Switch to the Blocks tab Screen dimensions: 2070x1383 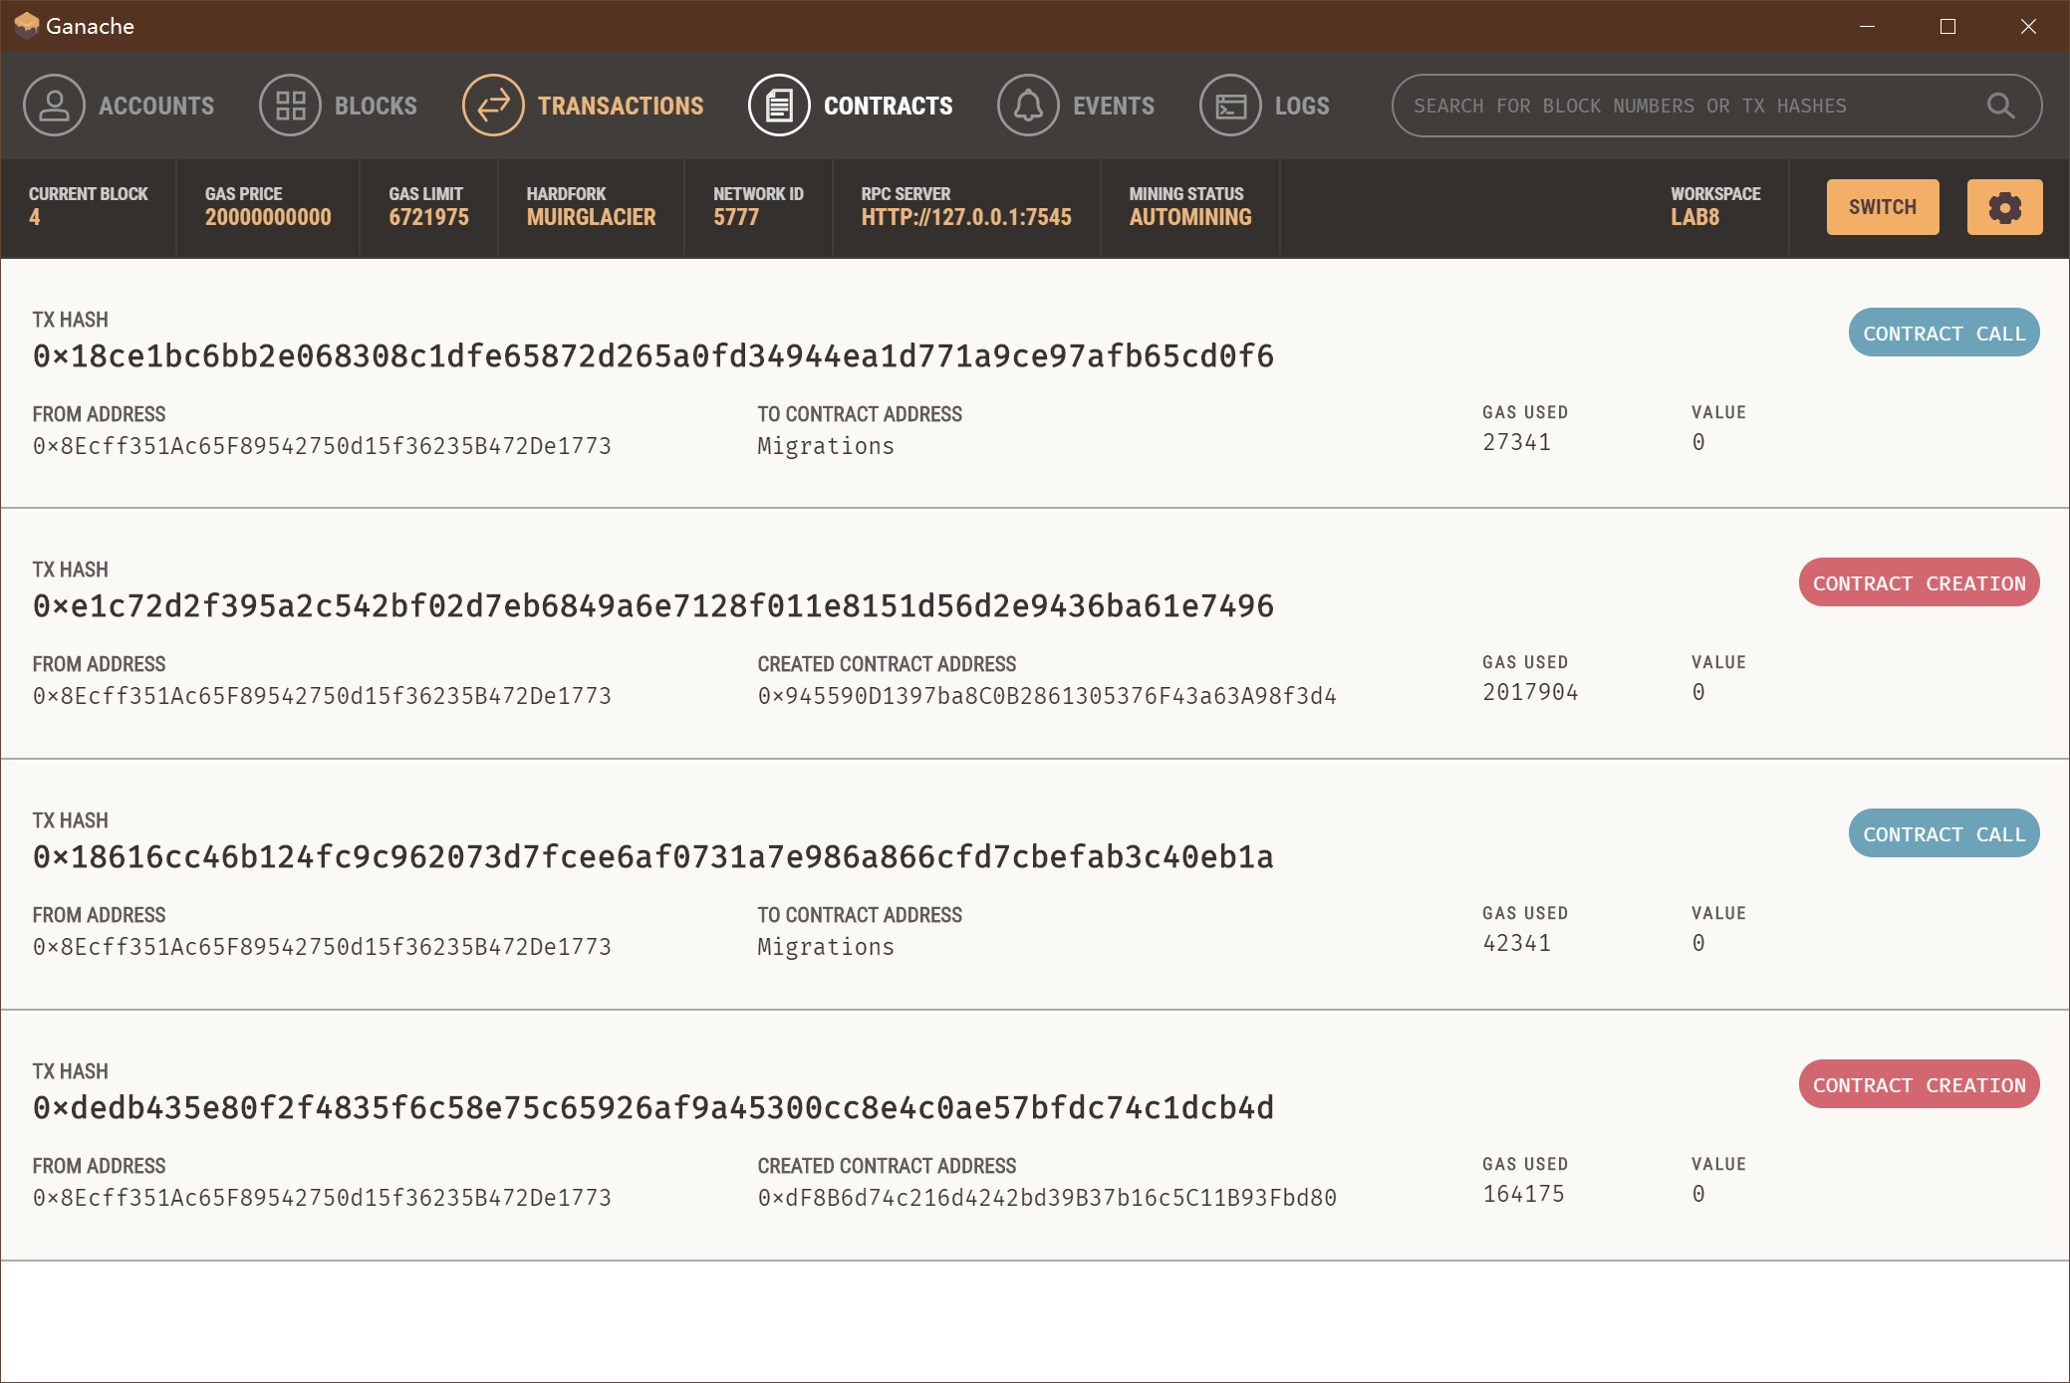[376, 106]
